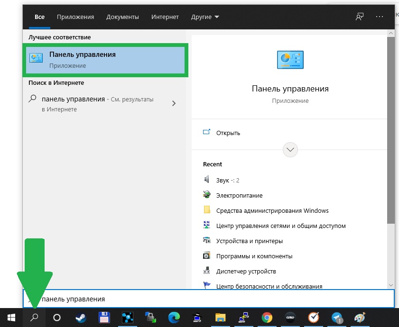Click the search input field with панель управления
This screenshot has height=327, width=399.
point(209,299)
